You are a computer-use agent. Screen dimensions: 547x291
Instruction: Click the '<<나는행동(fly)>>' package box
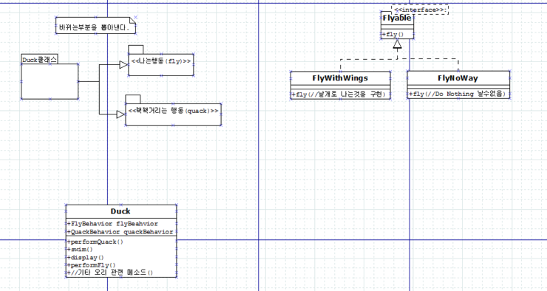click(x=161, y=64)
